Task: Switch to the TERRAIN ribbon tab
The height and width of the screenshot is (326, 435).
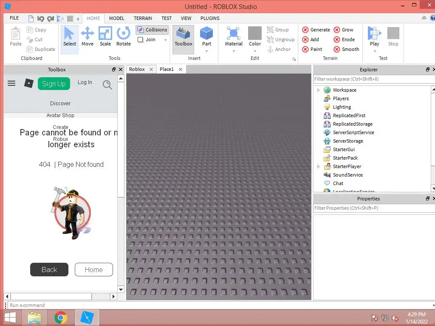Action: click(x=143, y=18)
